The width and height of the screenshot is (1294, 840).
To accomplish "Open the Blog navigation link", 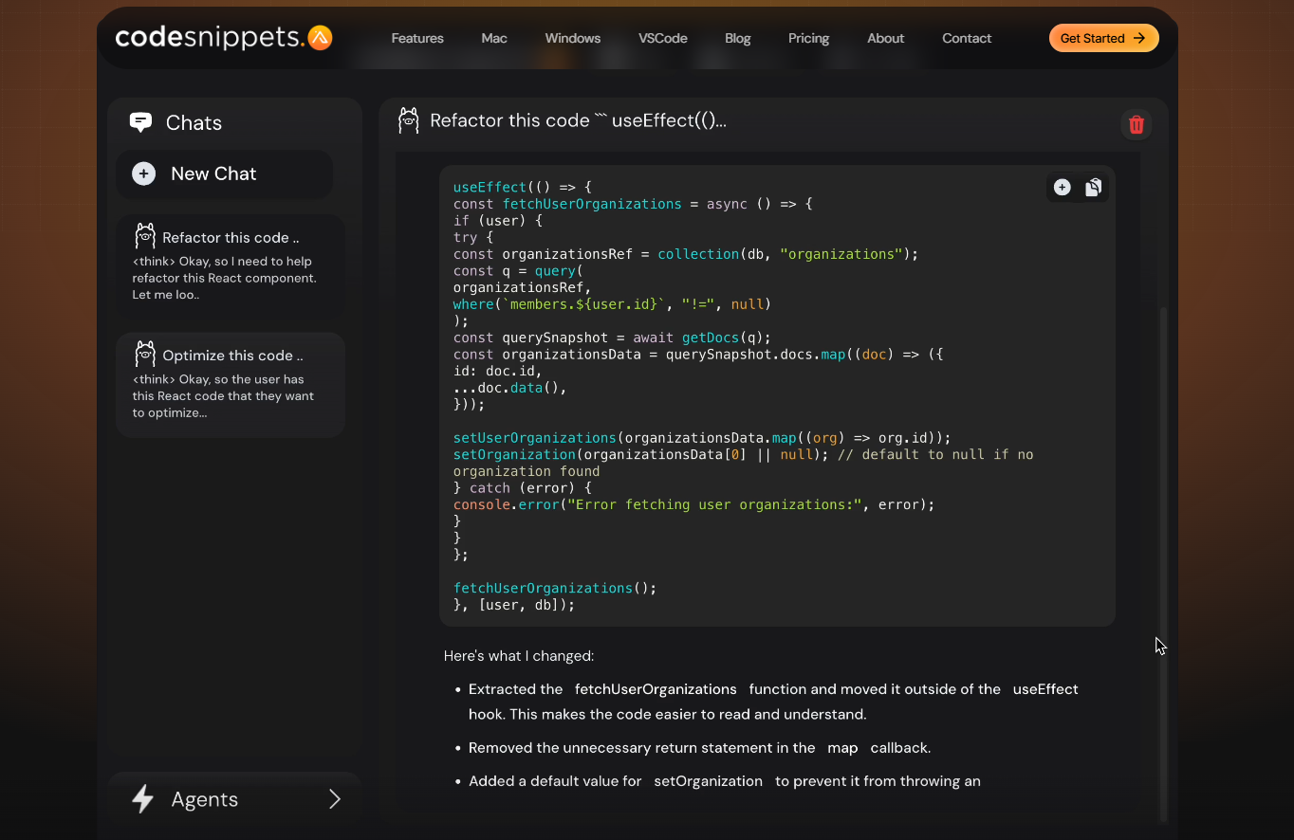I will [738, 38].
